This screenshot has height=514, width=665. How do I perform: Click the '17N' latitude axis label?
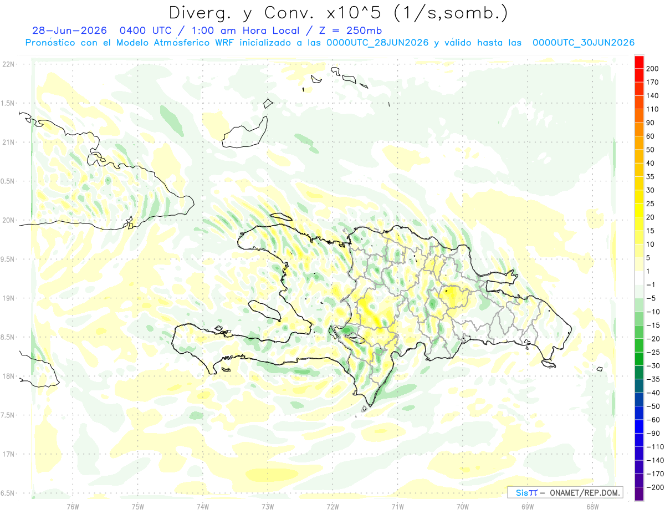click(x=8, y=454)
